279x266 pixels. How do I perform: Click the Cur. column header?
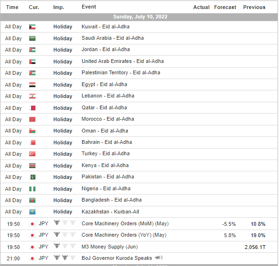point(34,7)
